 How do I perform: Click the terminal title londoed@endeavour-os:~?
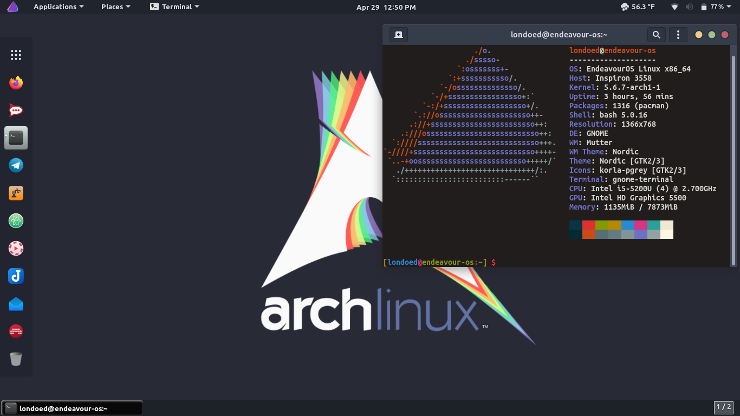click(x=559, y=35)
